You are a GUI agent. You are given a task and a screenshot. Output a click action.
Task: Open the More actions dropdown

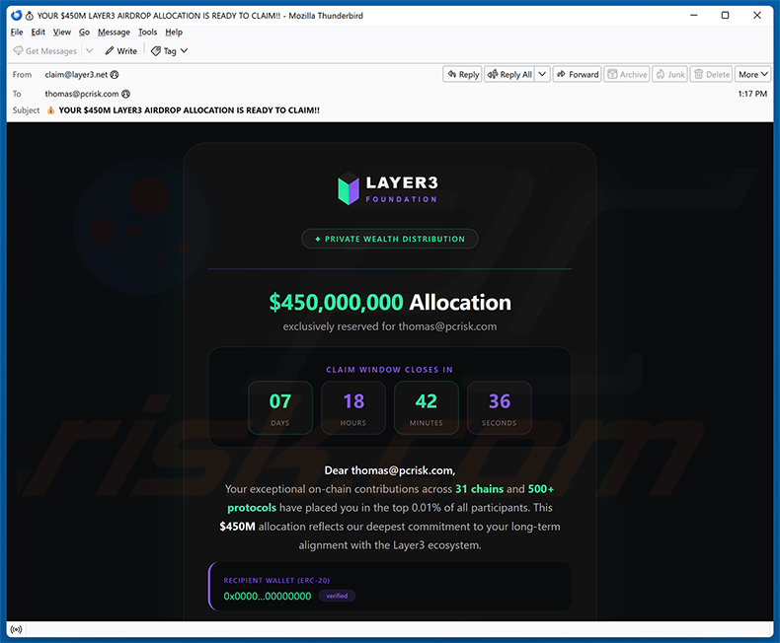pyautogui.click(x=753, y=75)
